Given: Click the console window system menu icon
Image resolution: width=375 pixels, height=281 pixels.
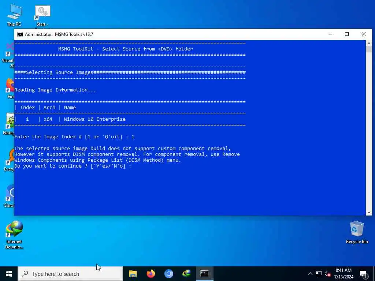Looking at the screenshot, I should [x=20, y=34].
